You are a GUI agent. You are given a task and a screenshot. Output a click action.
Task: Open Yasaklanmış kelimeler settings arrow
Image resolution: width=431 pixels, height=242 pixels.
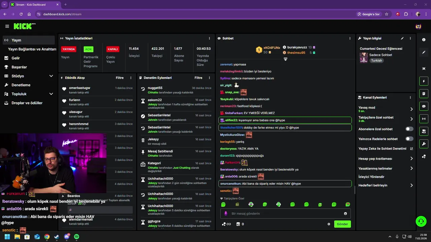coord(411,168)
